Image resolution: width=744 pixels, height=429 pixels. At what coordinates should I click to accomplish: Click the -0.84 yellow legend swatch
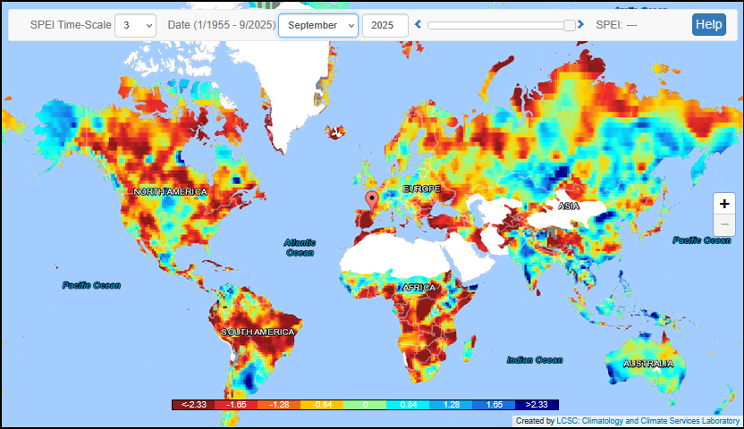322,405
